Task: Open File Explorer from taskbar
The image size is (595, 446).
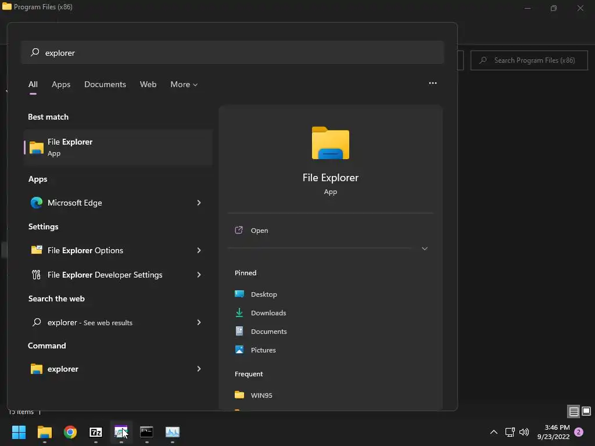Action: click(44, 432)
